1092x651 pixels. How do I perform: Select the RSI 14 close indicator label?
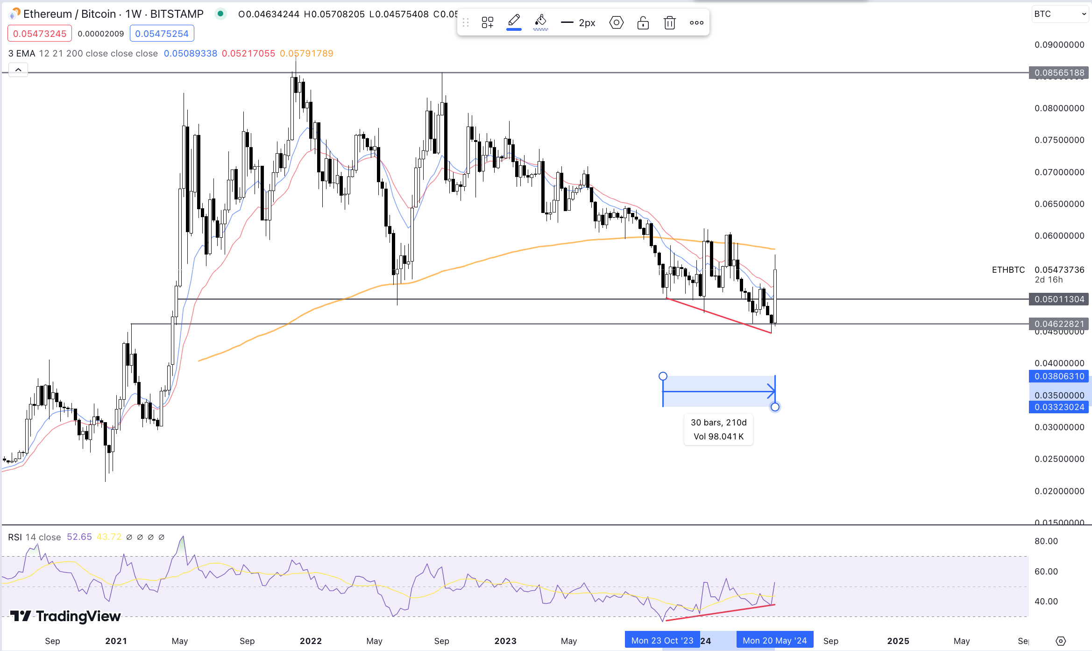[x=34, y=537]
